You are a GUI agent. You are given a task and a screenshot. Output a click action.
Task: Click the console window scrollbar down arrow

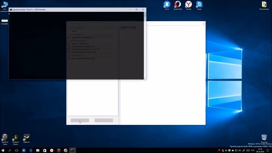(x=145, y=78)
